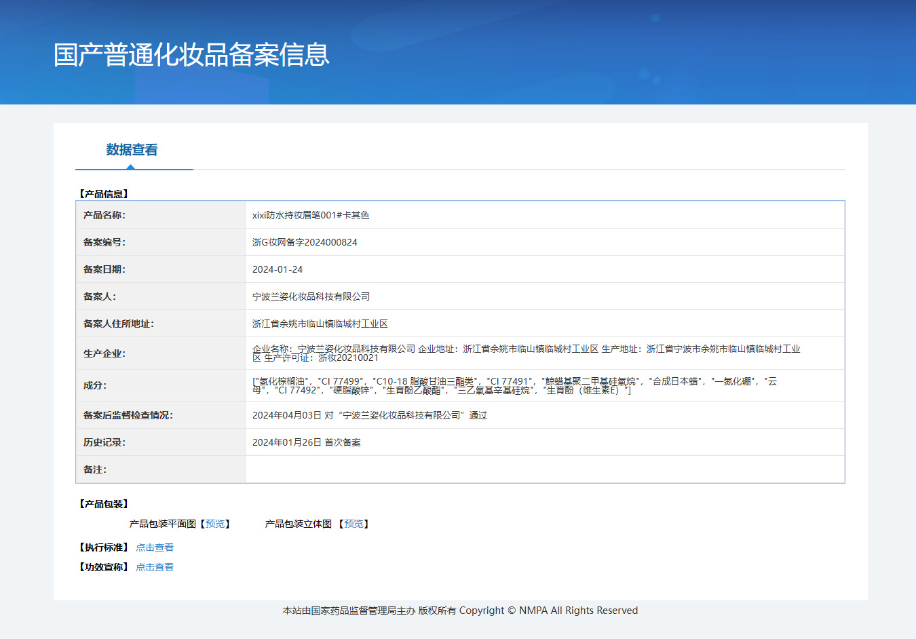Screen dimensions: 916x639
Task: Click the 2024年04月03日 inspection result text
Action: pyautogui.click(x=370, y=415)
